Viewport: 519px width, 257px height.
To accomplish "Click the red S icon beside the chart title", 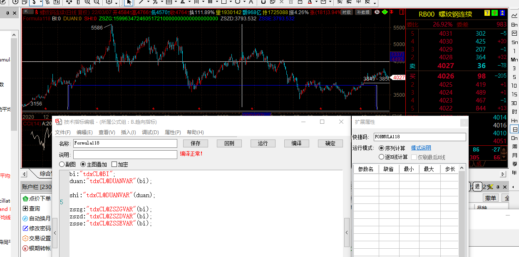I will (x=37, y=12).
